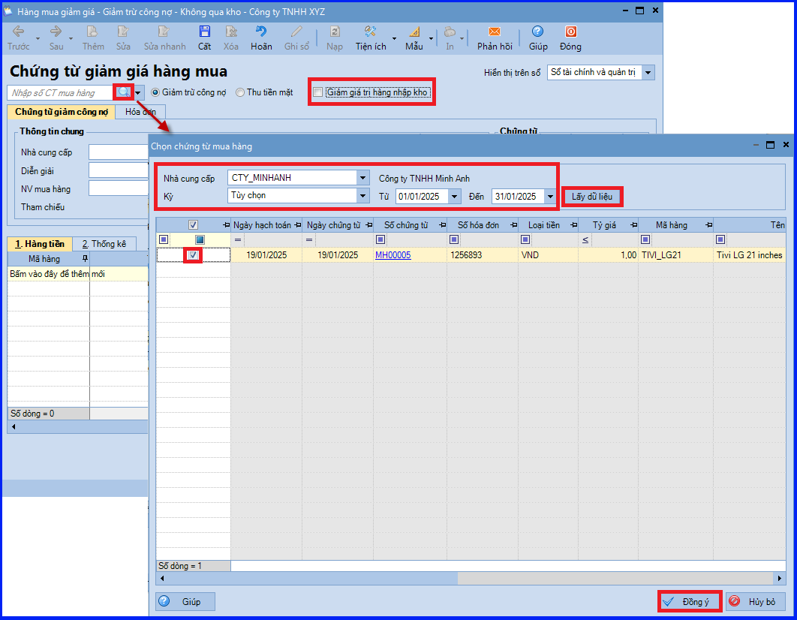This screenshot has height=620, width=797.
Task: Click the Hoãn undo icon
Action: point(261,32)
